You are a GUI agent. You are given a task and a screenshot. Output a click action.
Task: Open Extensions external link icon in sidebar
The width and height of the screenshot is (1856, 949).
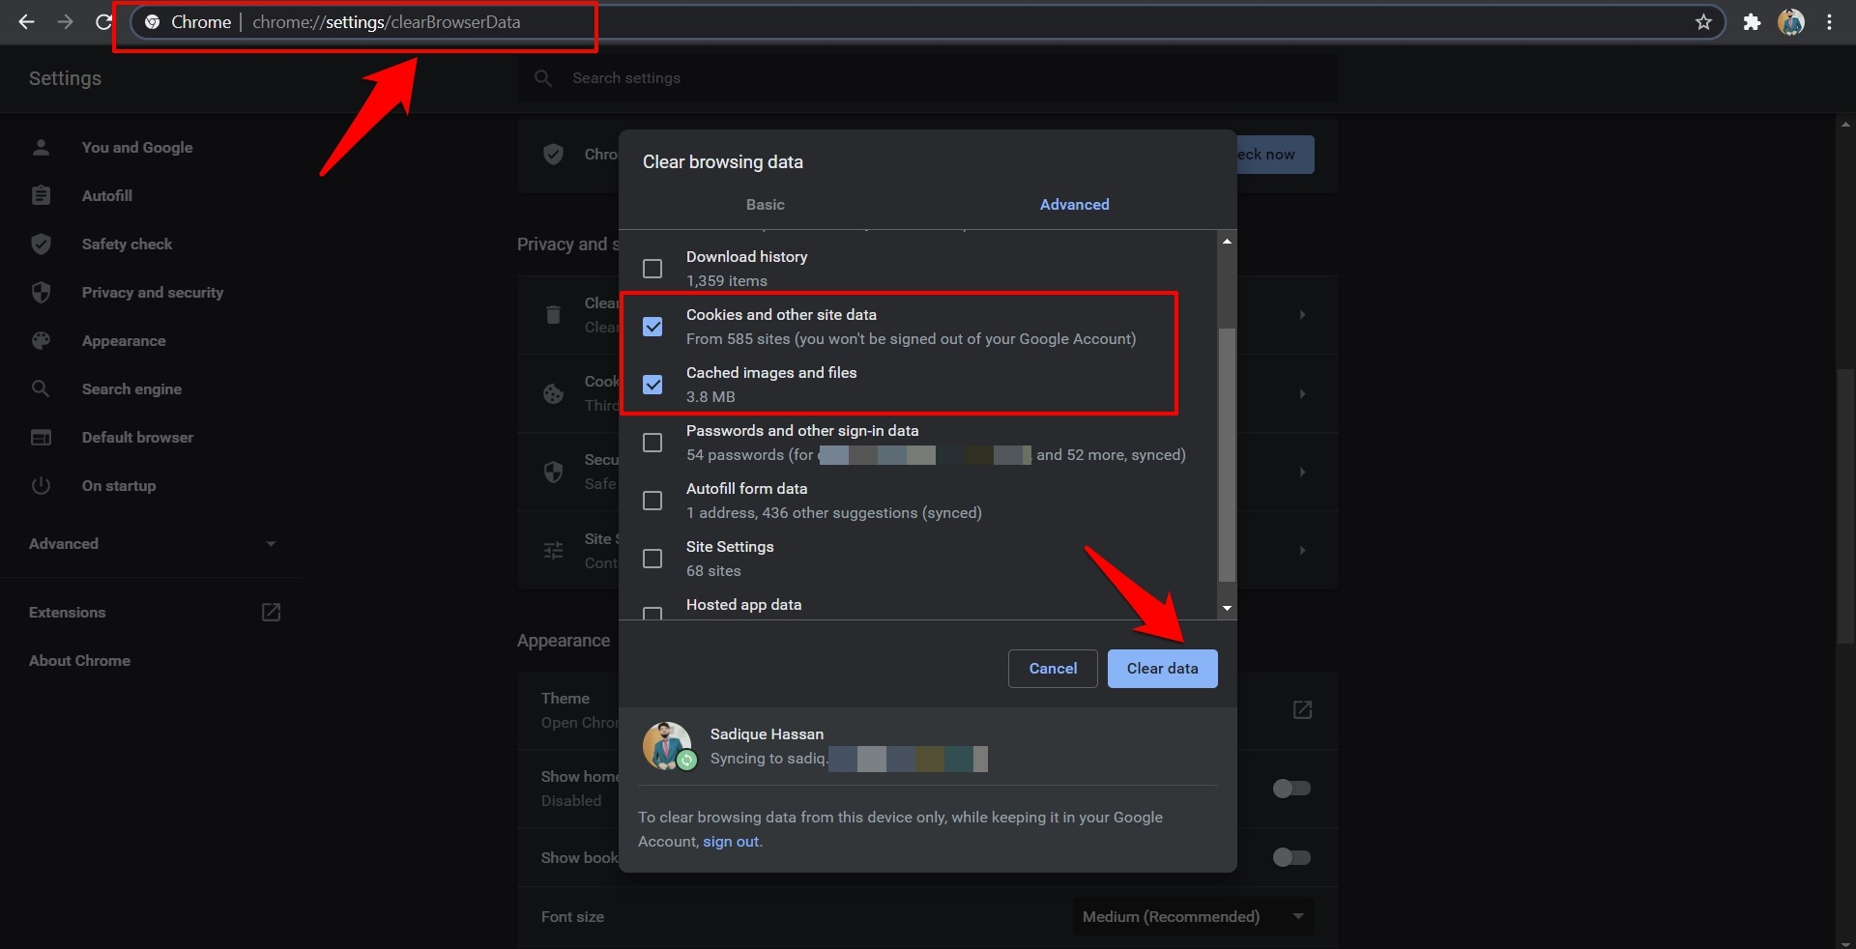pyautogui.click(x=271, y=613)
